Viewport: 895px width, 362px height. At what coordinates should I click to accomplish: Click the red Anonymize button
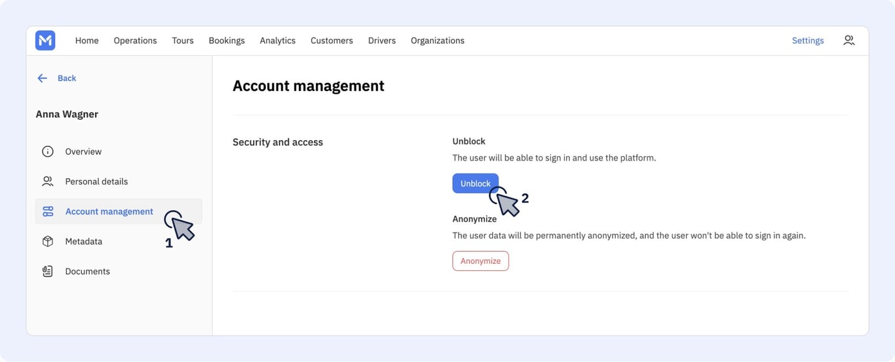pos(480,261)
